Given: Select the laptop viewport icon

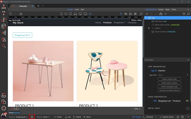Looking at the screenshot, I should (x=75, y=14).
